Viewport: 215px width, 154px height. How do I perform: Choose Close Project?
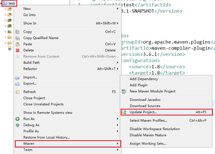click(34, 98)
